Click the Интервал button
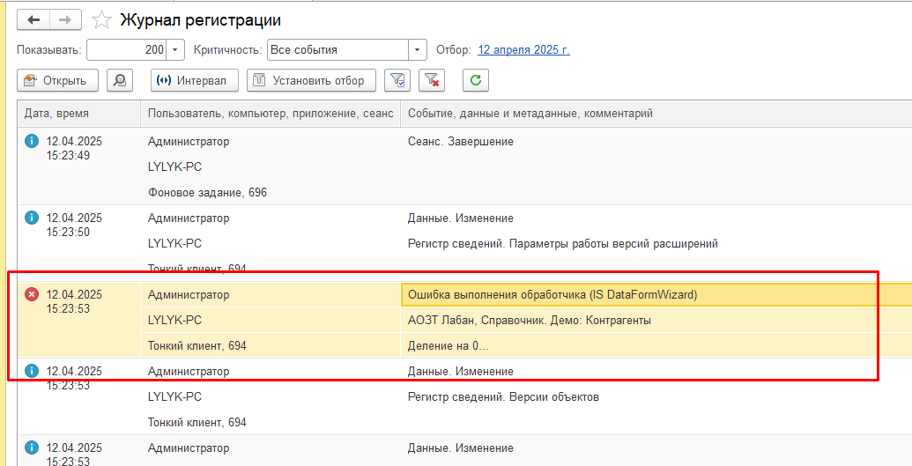The height and width of the screenshot is (466, 912). [x=195, y=80]
